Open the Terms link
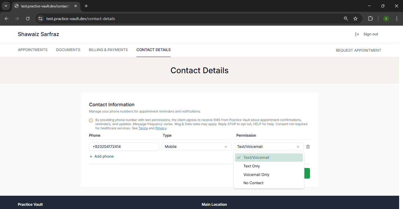The height and width of the screenshot is (209, 403). [x=143, y=128]
